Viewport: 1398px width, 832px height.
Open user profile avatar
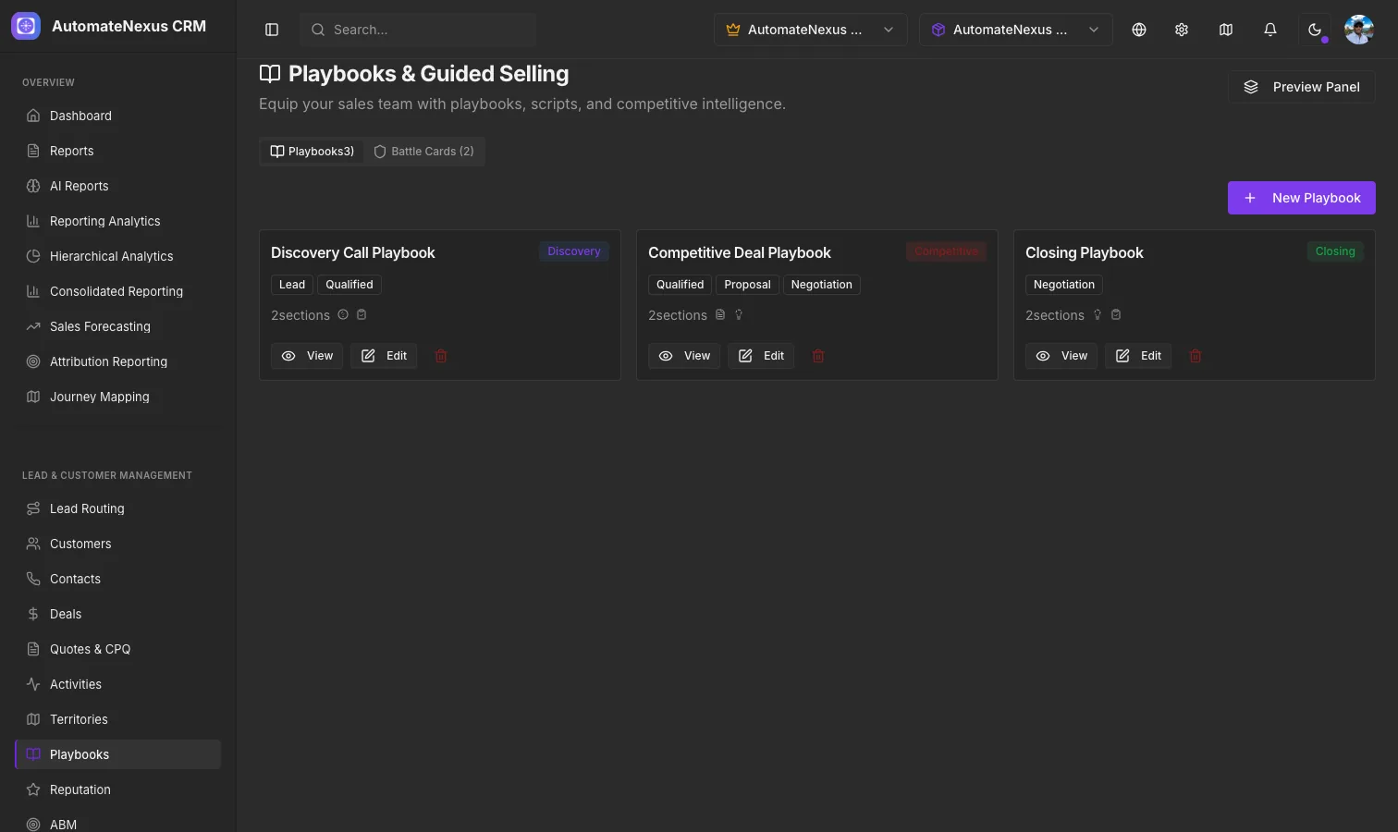(x=1359, y=30)
